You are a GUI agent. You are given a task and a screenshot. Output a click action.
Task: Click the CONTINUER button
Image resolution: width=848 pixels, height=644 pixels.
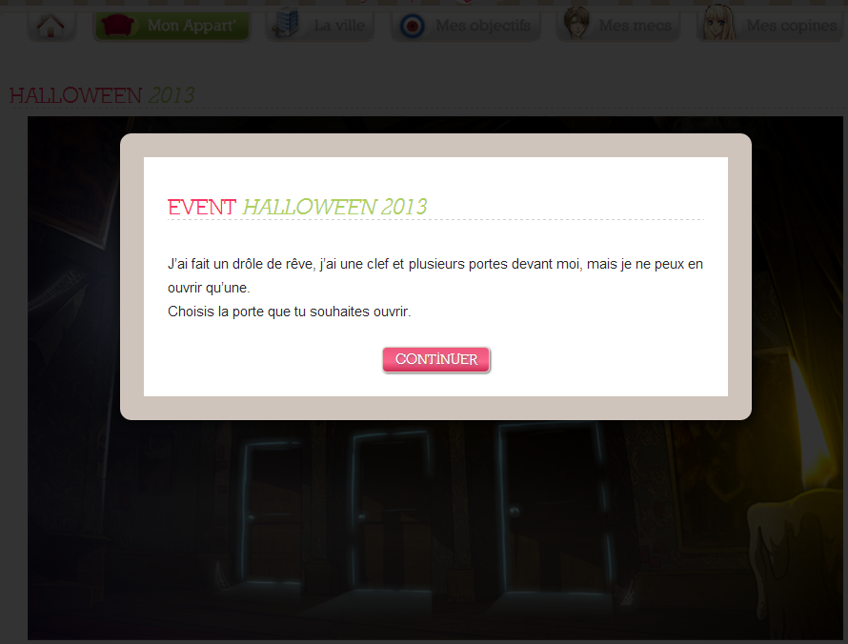[x=435, y=359]
